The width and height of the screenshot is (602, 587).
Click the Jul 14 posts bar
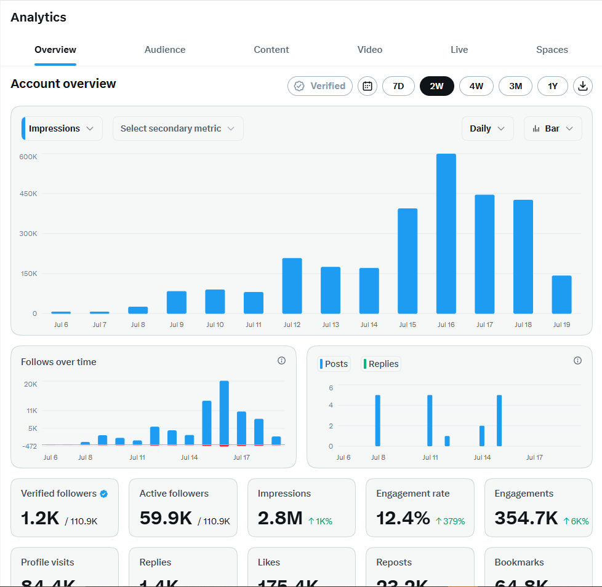tap(482, 436)
